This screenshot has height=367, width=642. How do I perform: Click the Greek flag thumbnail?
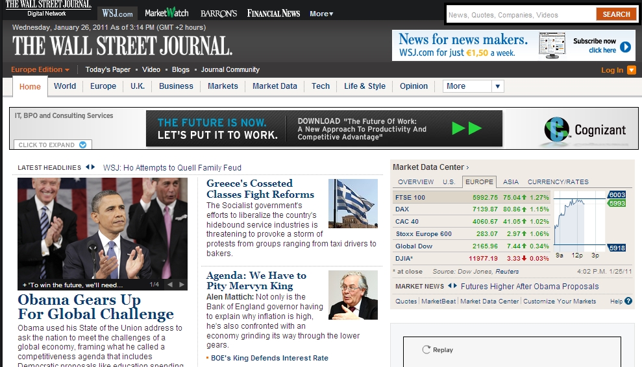point(353,204)
